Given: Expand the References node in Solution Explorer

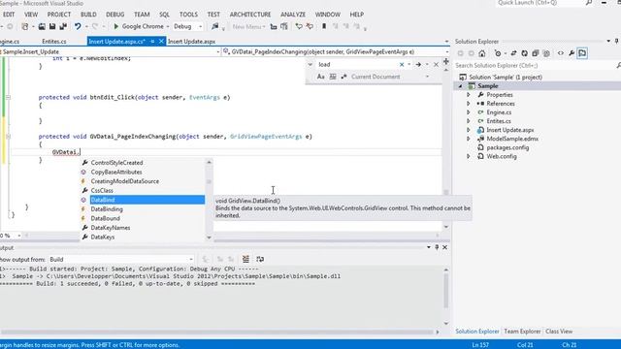Looking at the screenshot, I should pos(468,104).
